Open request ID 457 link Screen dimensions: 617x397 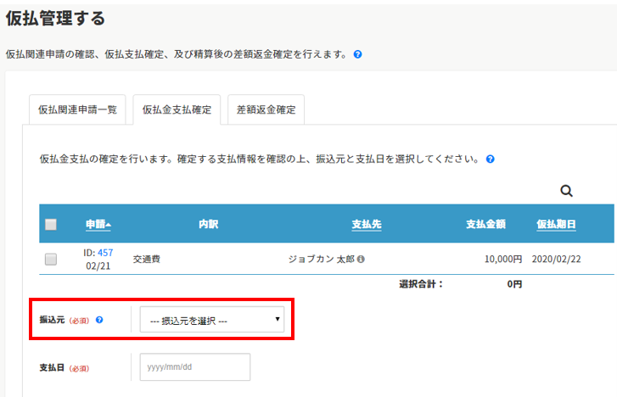105,253
